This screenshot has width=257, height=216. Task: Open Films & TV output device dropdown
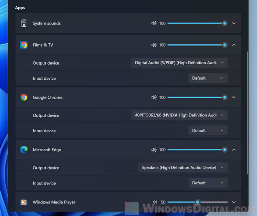pyautogui.click(x=180, y=63)
